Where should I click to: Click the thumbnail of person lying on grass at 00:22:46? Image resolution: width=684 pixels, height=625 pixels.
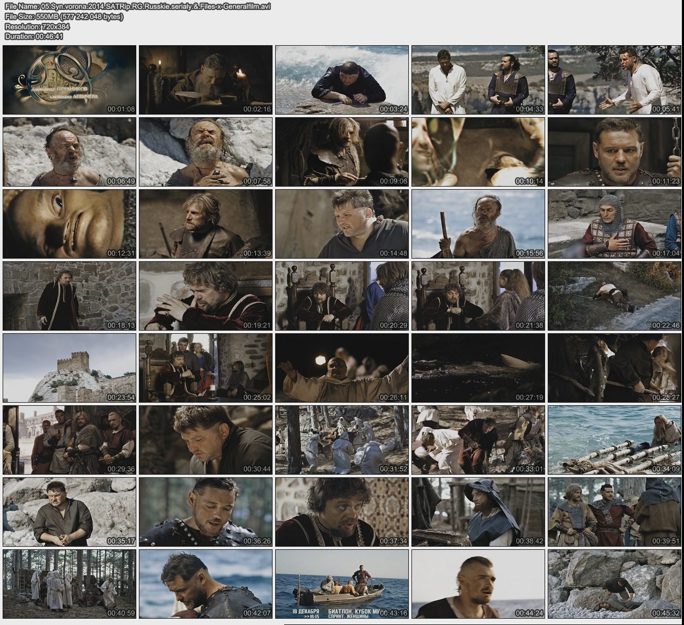[x=614, y=296]
